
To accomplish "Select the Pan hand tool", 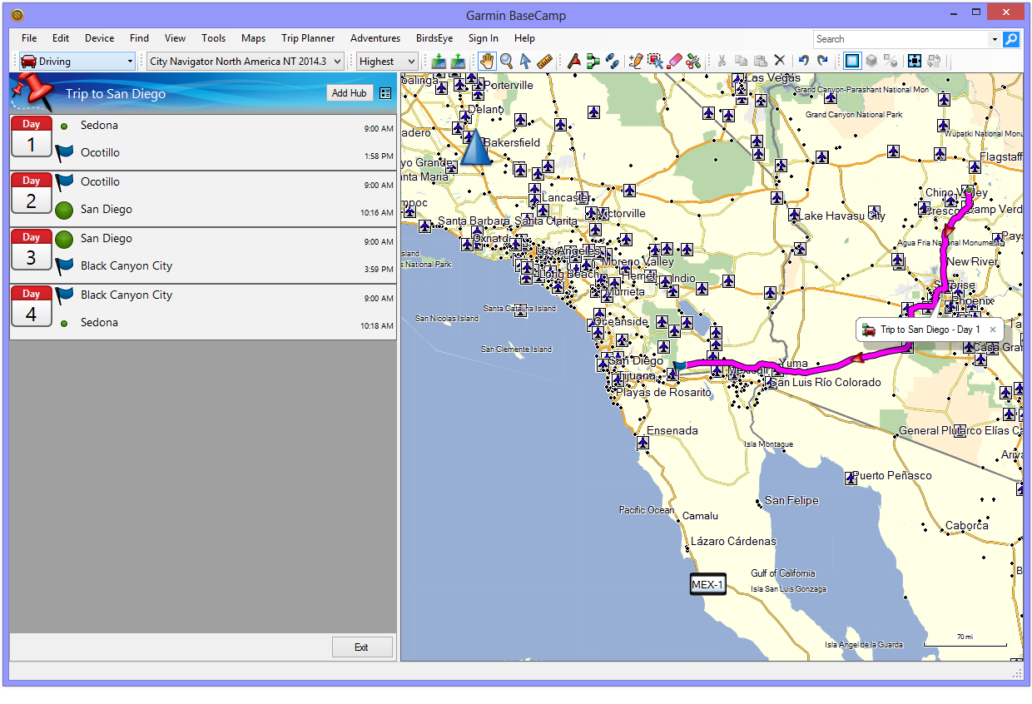I will 487,61.
